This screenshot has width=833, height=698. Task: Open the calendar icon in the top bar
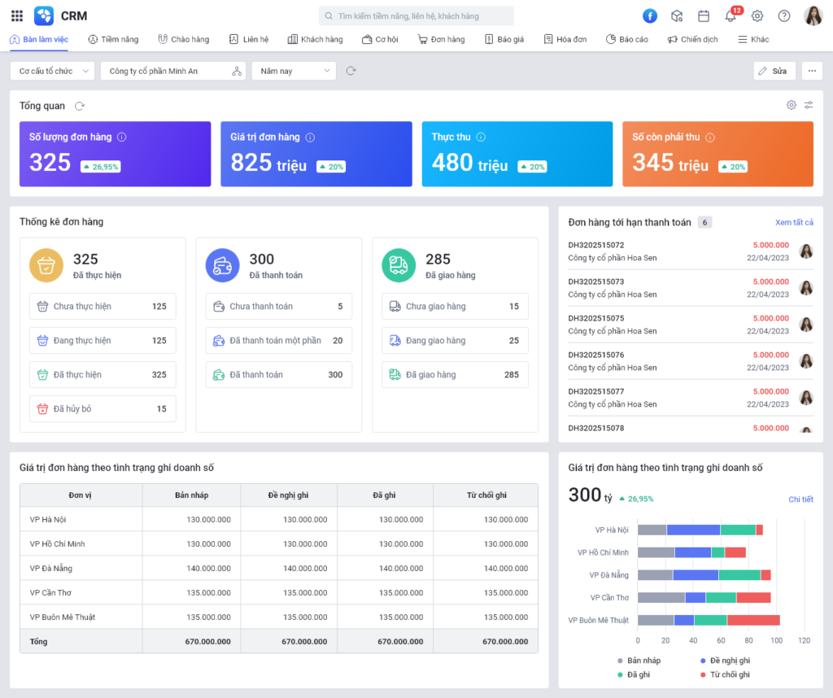[703, 16]
